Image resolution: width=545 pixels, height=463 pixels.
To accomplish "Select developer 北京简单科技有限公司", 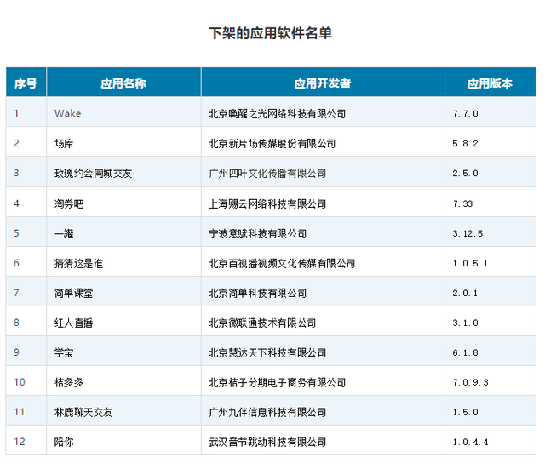I will click(x=258, y=293).
